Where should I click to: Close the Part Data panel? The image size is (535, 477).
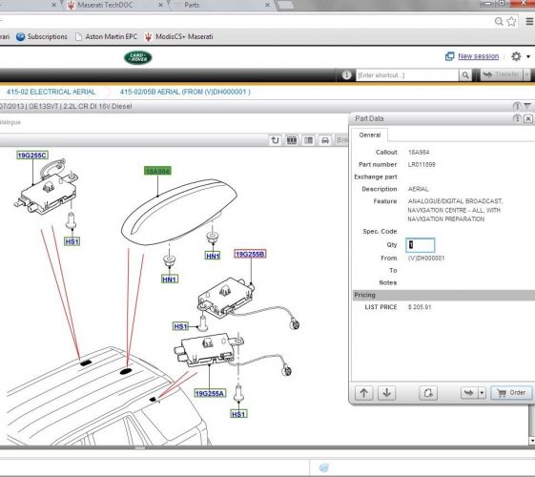pos(528,118)
